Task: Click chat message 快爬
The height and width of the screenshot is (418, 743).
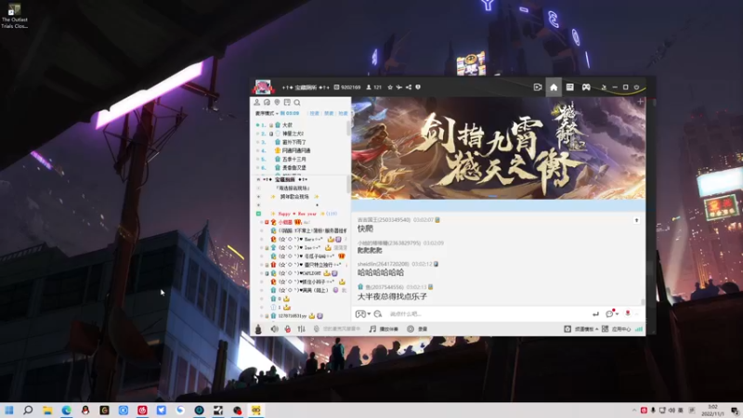Action: (x=365, y=229)
